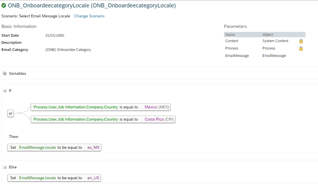Viewport: 318px width, 190px height.
Task: Click the rule title ONB_OnboardeecategoryLocale
Action: coord(92,5)
